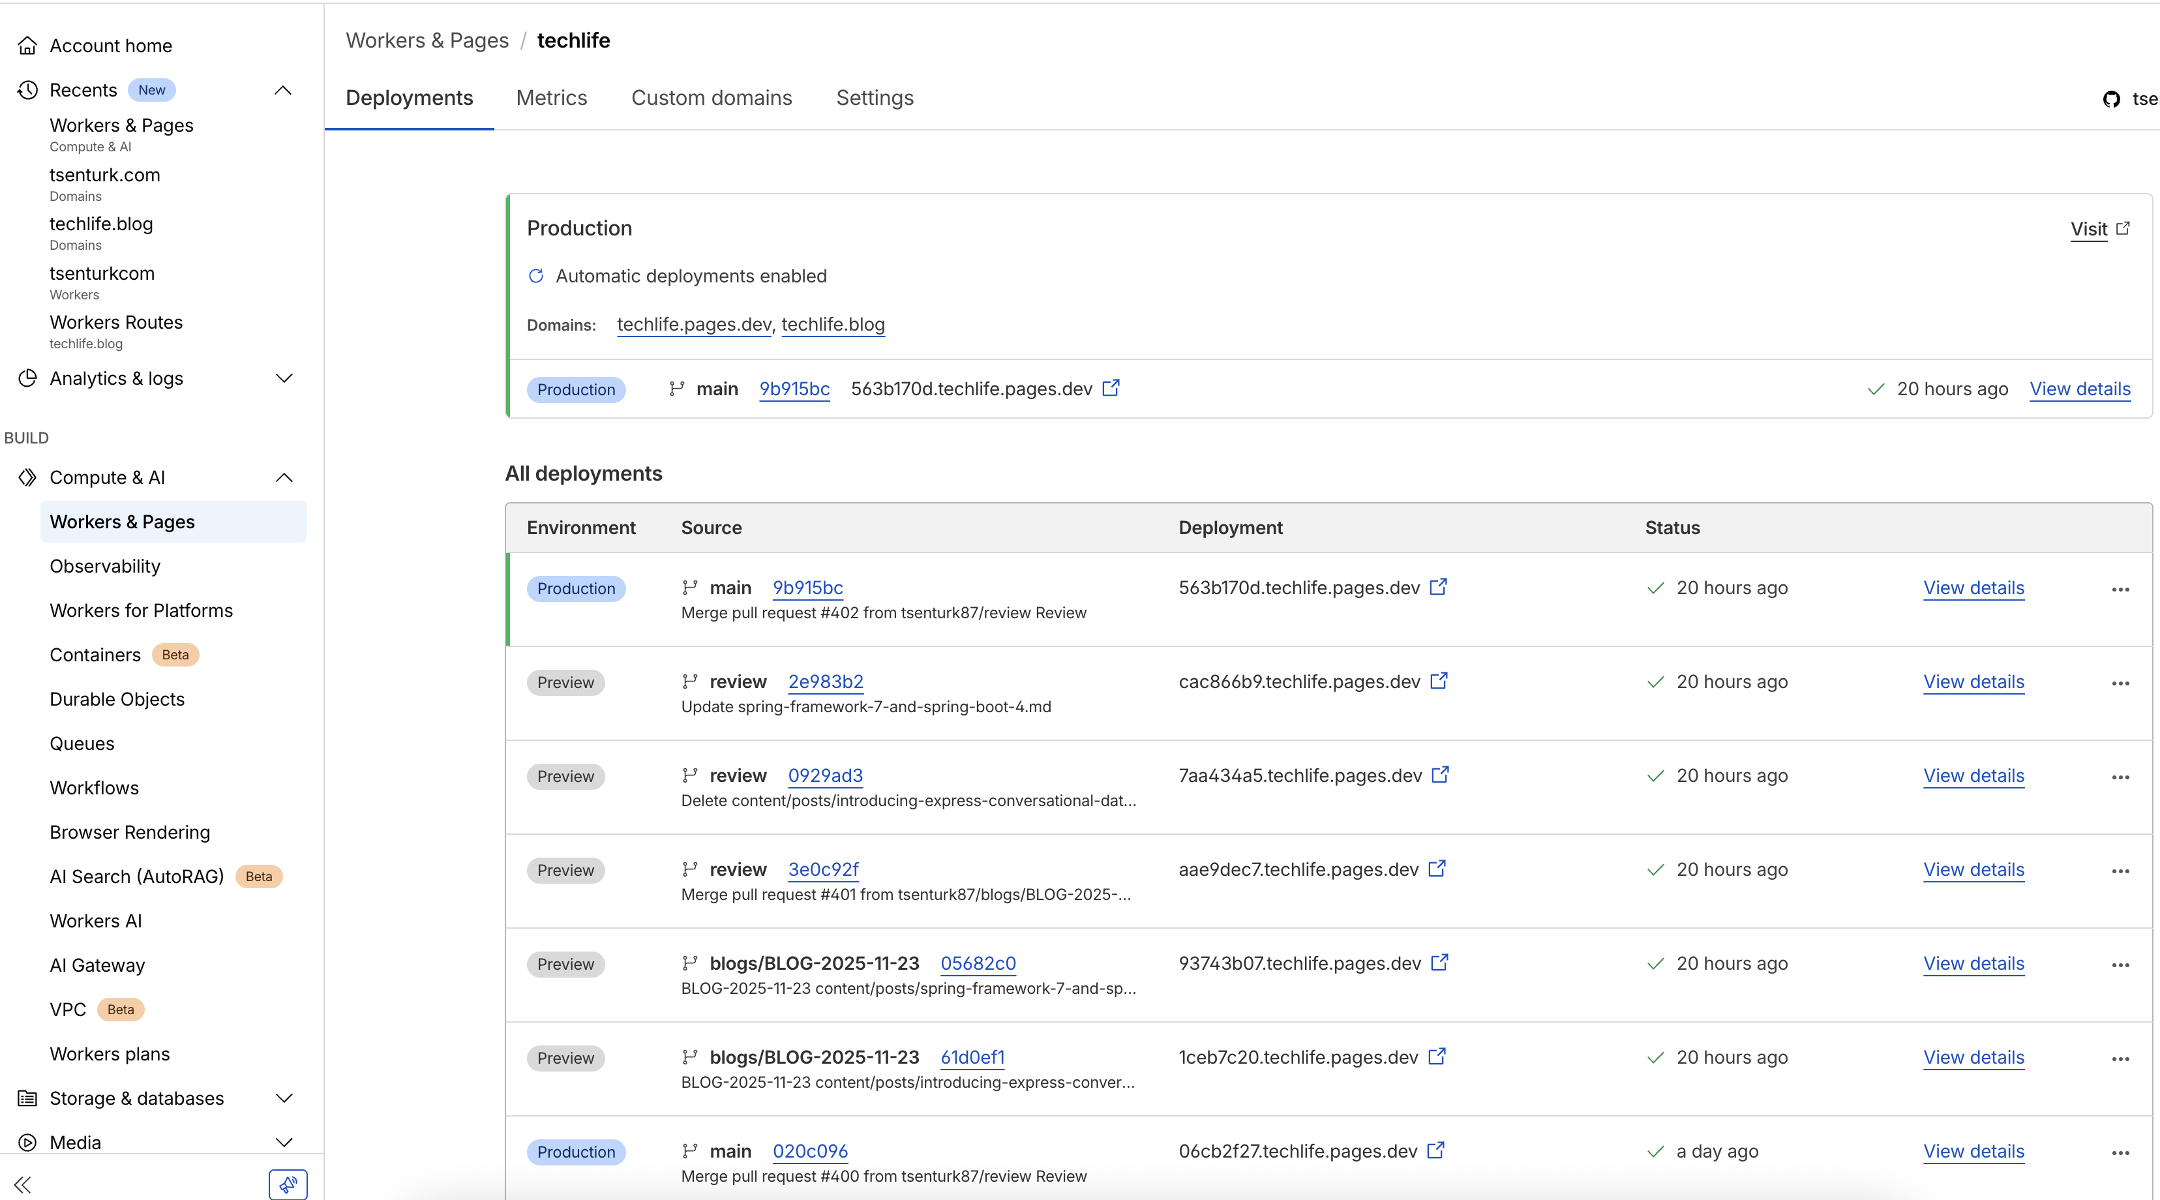Open external link for cac866b9.techlife.pages.dev
The width and height of the screenshot is (2160, 1200).
click(1439, 681)
